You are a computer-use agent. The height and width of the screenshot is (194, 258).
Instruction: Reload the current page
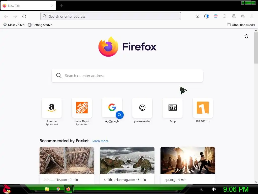(x=24, y=16)
